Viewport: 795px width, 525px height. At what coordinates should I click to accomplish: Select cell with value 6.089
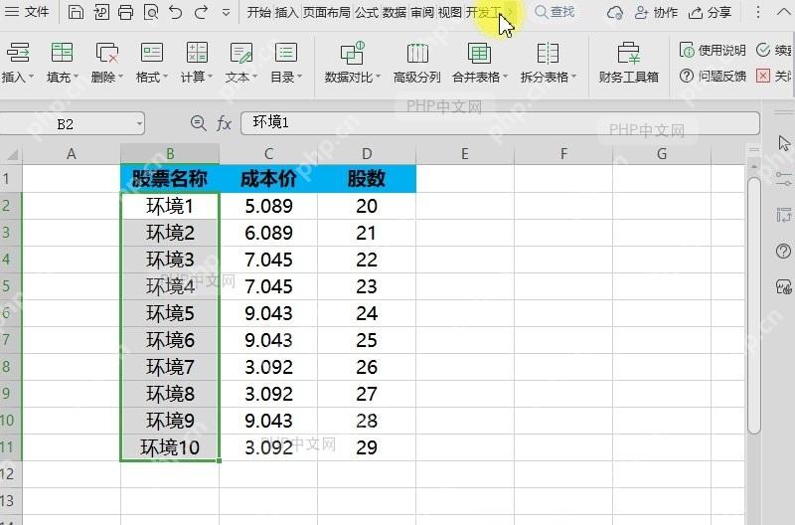tap(268, 233)
